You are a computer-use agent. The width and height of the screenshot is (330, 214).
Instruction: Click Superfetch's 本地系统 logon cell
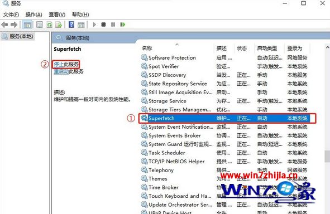[x=297, y=118]
